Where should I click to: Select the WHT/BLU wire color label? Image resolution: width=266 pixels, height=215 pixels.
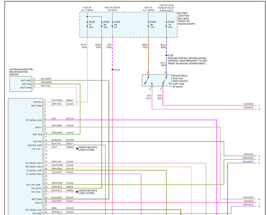pyautogui.click(x=57, y=190)
